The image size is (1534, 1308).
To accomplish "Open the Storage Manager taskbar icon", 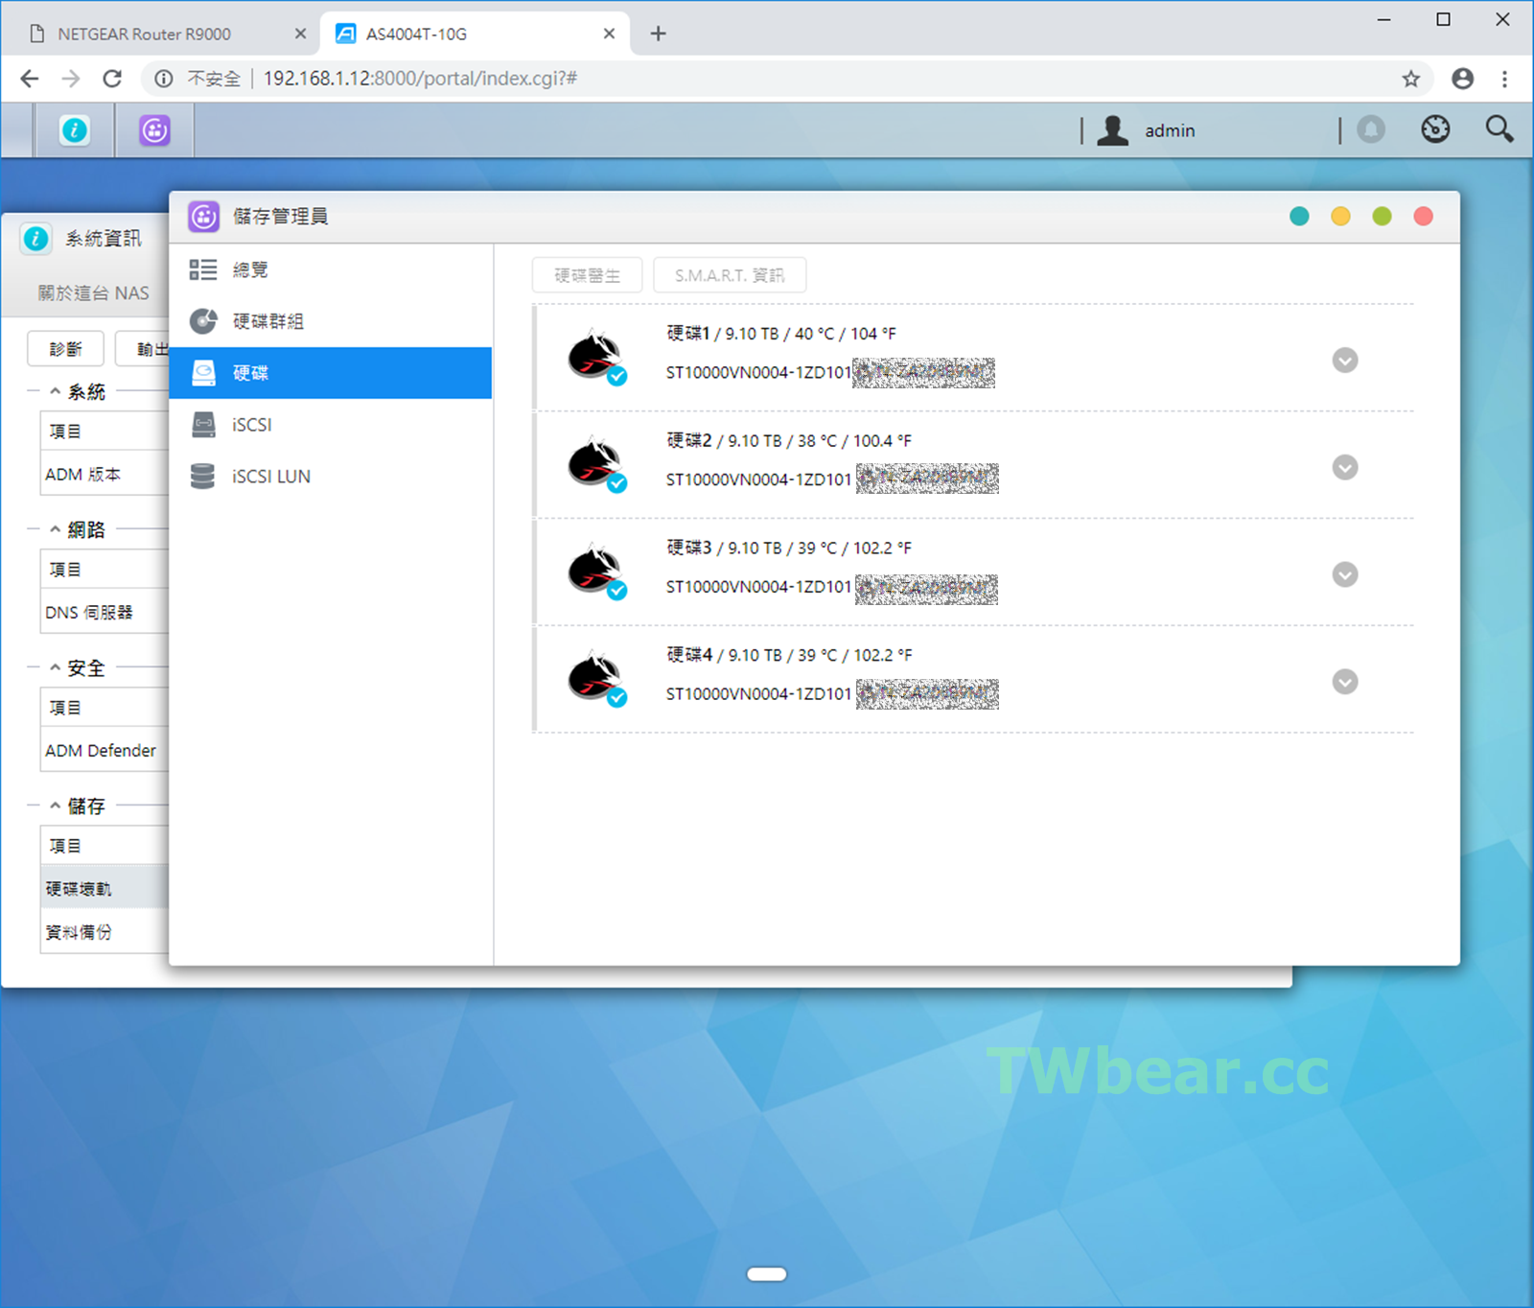I will click(154, 130).
